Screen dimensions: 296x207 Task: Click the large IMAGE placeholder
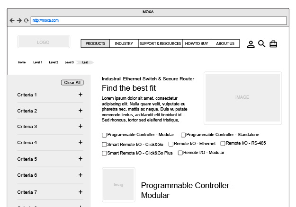(243, 98)
